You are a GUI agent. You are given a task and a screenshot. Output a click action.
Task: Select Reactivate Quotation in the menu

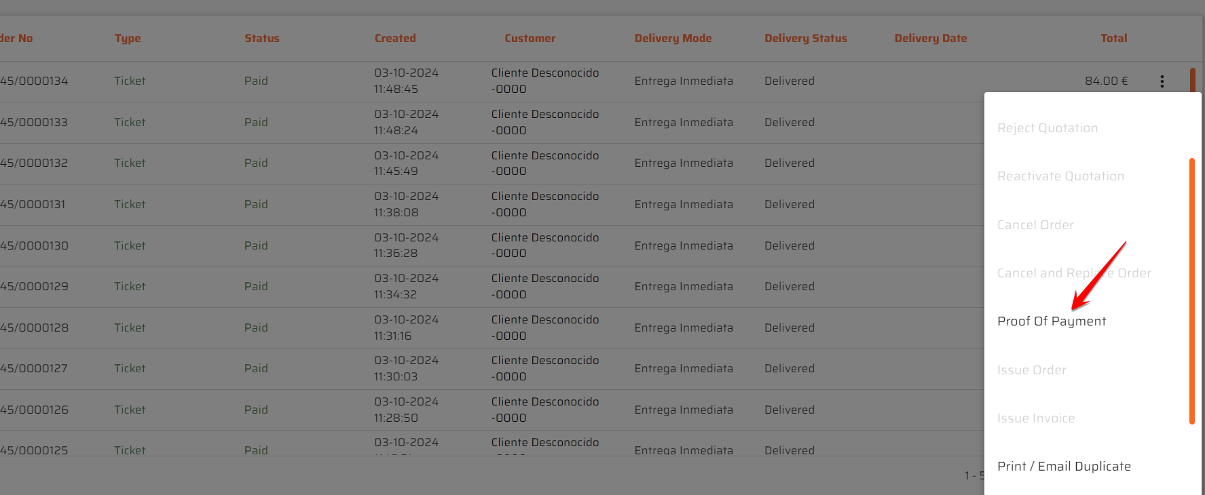pyautogui.click(x=1060, y=176)
